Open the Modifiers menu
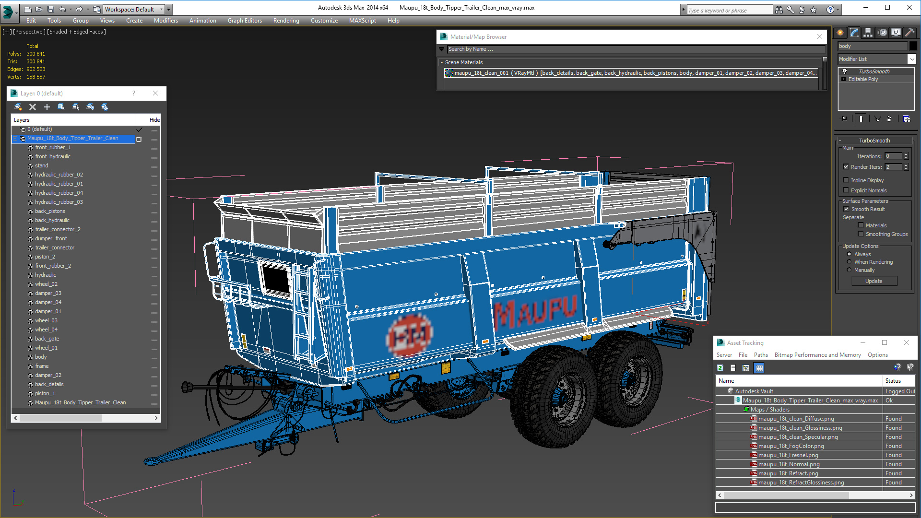Viewport: 921px width, 518px height. [x=166, y=21]
